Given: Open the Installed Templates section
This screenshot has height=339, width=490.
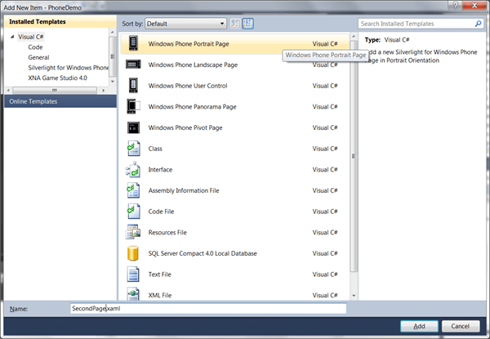Looking at the screenshot, I should (60, 21).
